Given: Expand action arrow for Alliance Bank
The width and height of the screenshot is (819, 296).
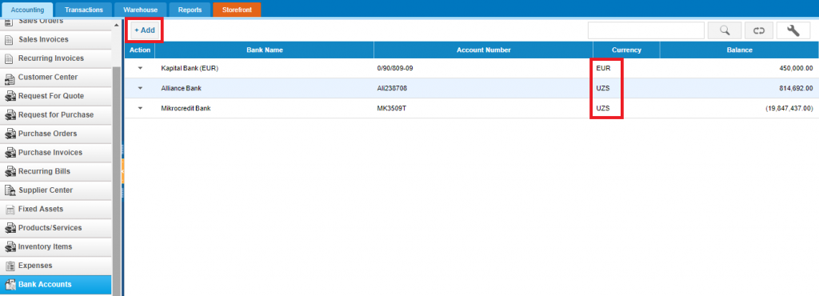Looking at the screenshot, I should click(x=140, y=88).
